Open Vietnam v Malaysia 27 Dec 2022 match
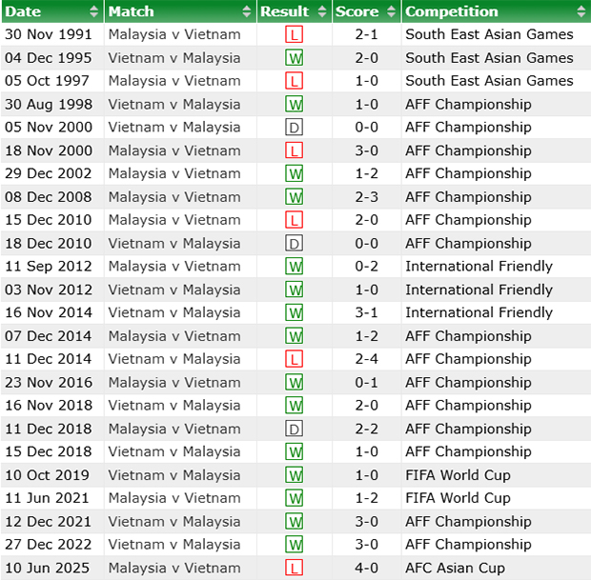 [x=174, y=544]
